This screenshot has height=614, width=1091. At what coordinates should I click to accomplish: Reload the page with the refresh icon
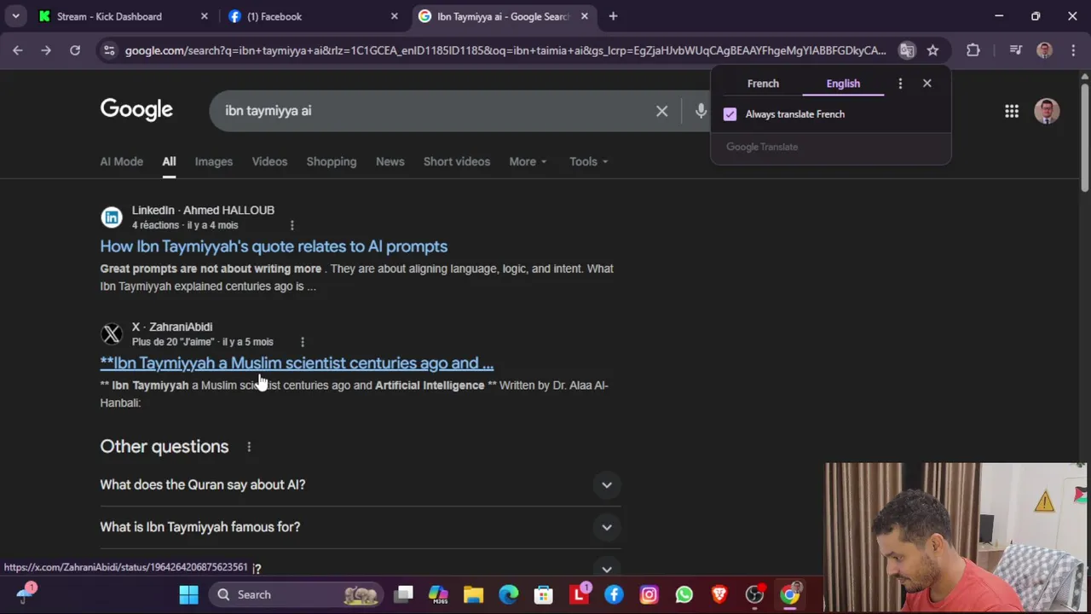pos(75,50)
